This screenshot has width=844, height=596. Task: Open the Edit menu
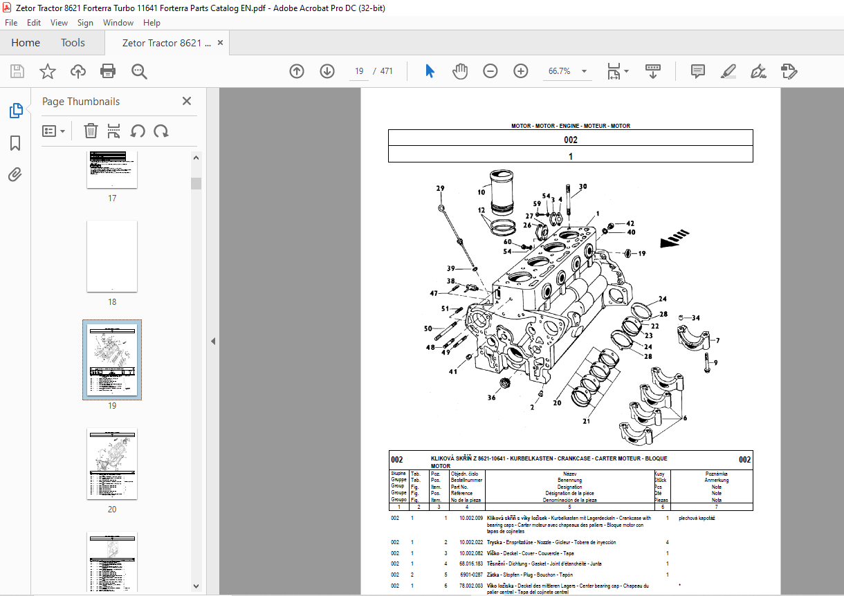[34, 23]
